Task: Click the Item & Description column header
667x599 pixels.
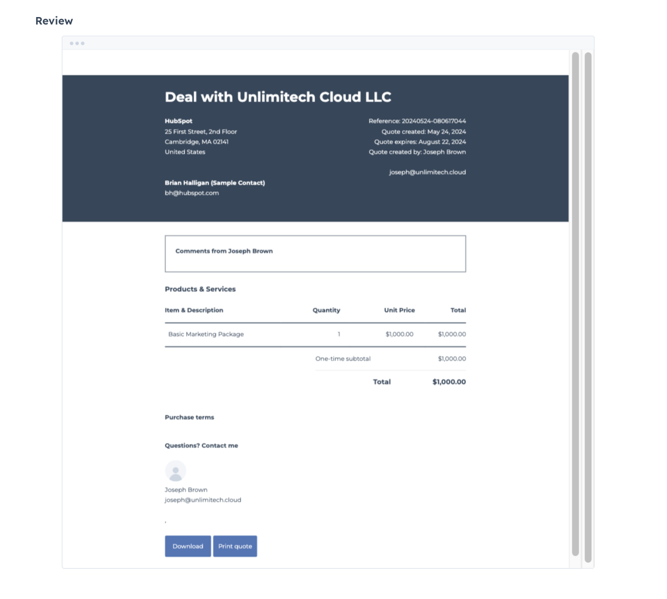Action: (x=194, y=310)
